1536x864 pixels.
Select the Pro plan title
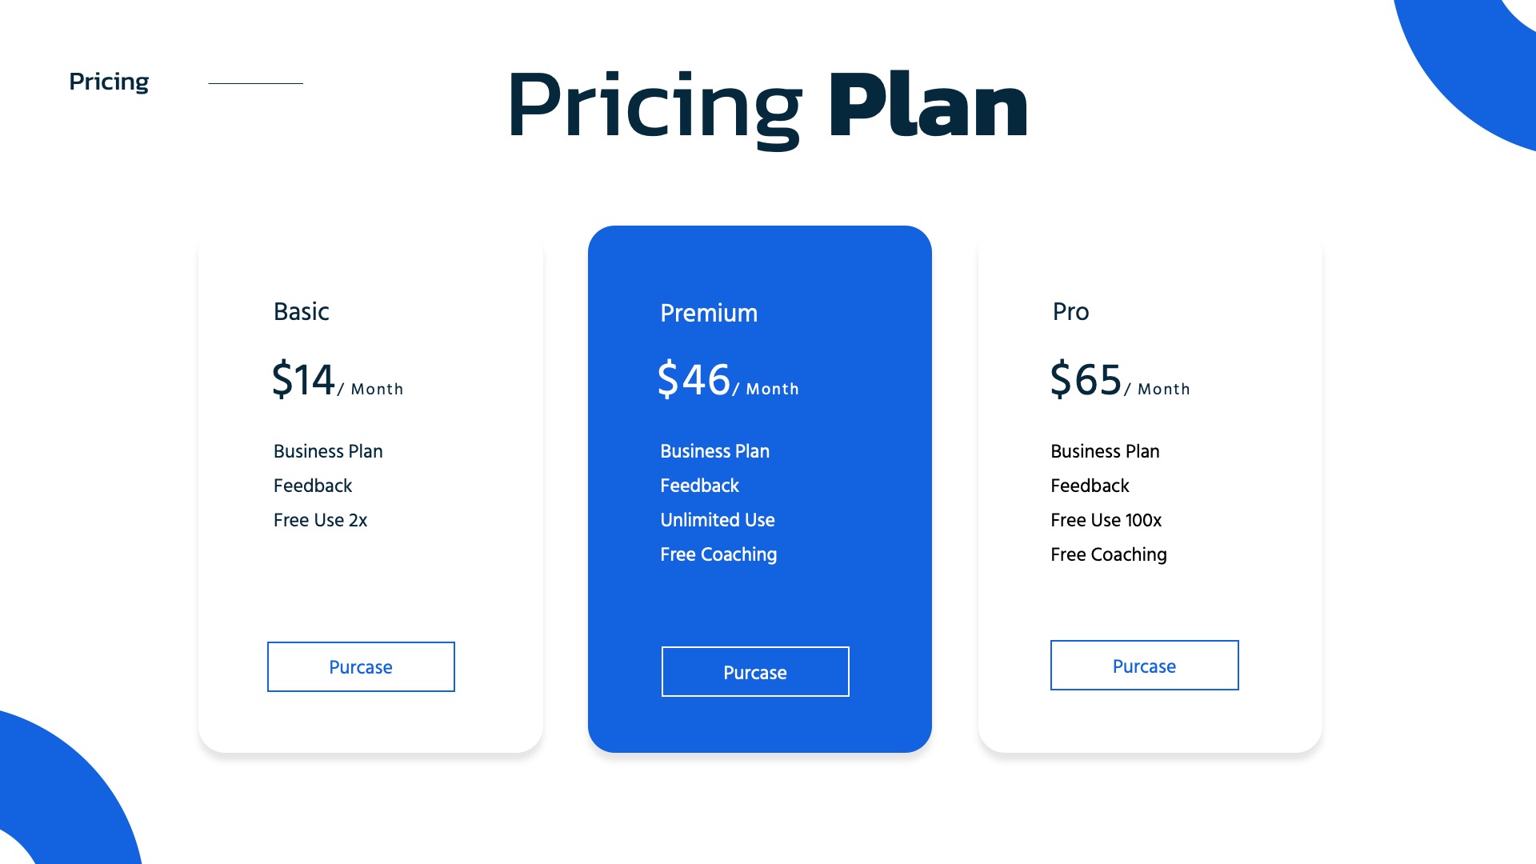click(1070, 311)
